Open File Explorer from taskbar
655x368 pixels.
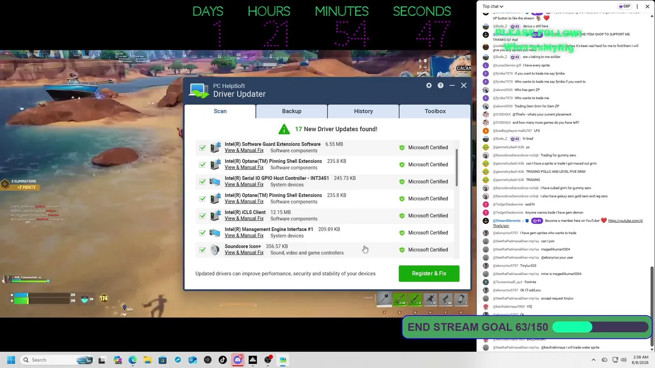(x=147, y=360)
